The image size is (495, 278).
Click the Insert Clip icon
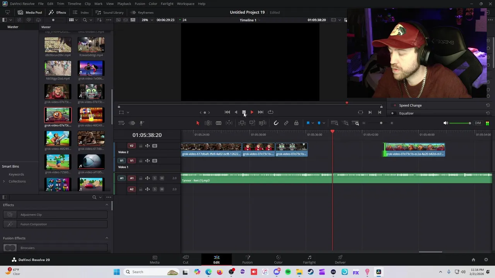click(242, 123)
